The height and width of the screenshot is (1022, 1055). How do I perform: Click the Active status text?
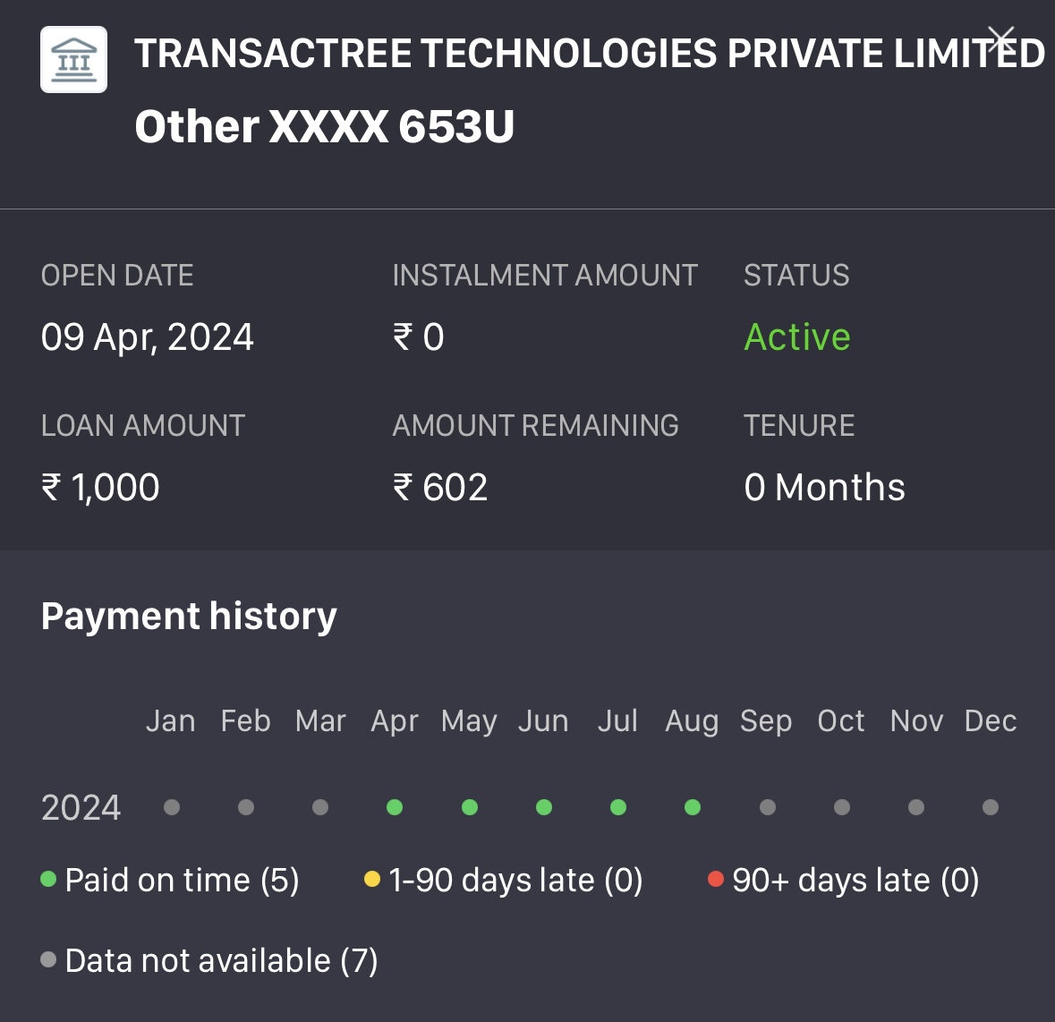(796, 337)
